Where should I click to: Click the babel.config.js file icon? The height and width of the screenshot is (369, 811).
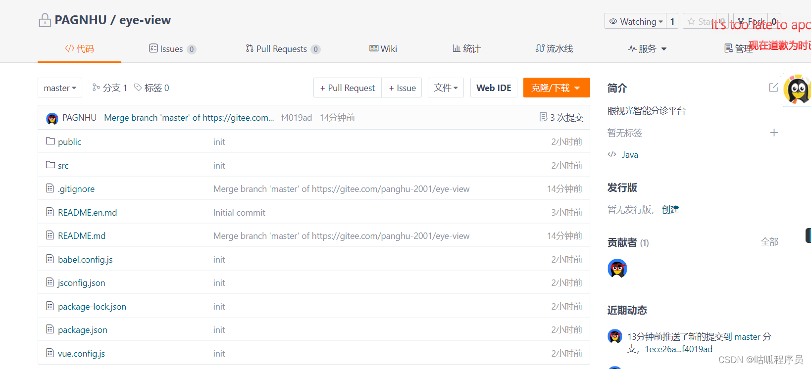(50, 259)
